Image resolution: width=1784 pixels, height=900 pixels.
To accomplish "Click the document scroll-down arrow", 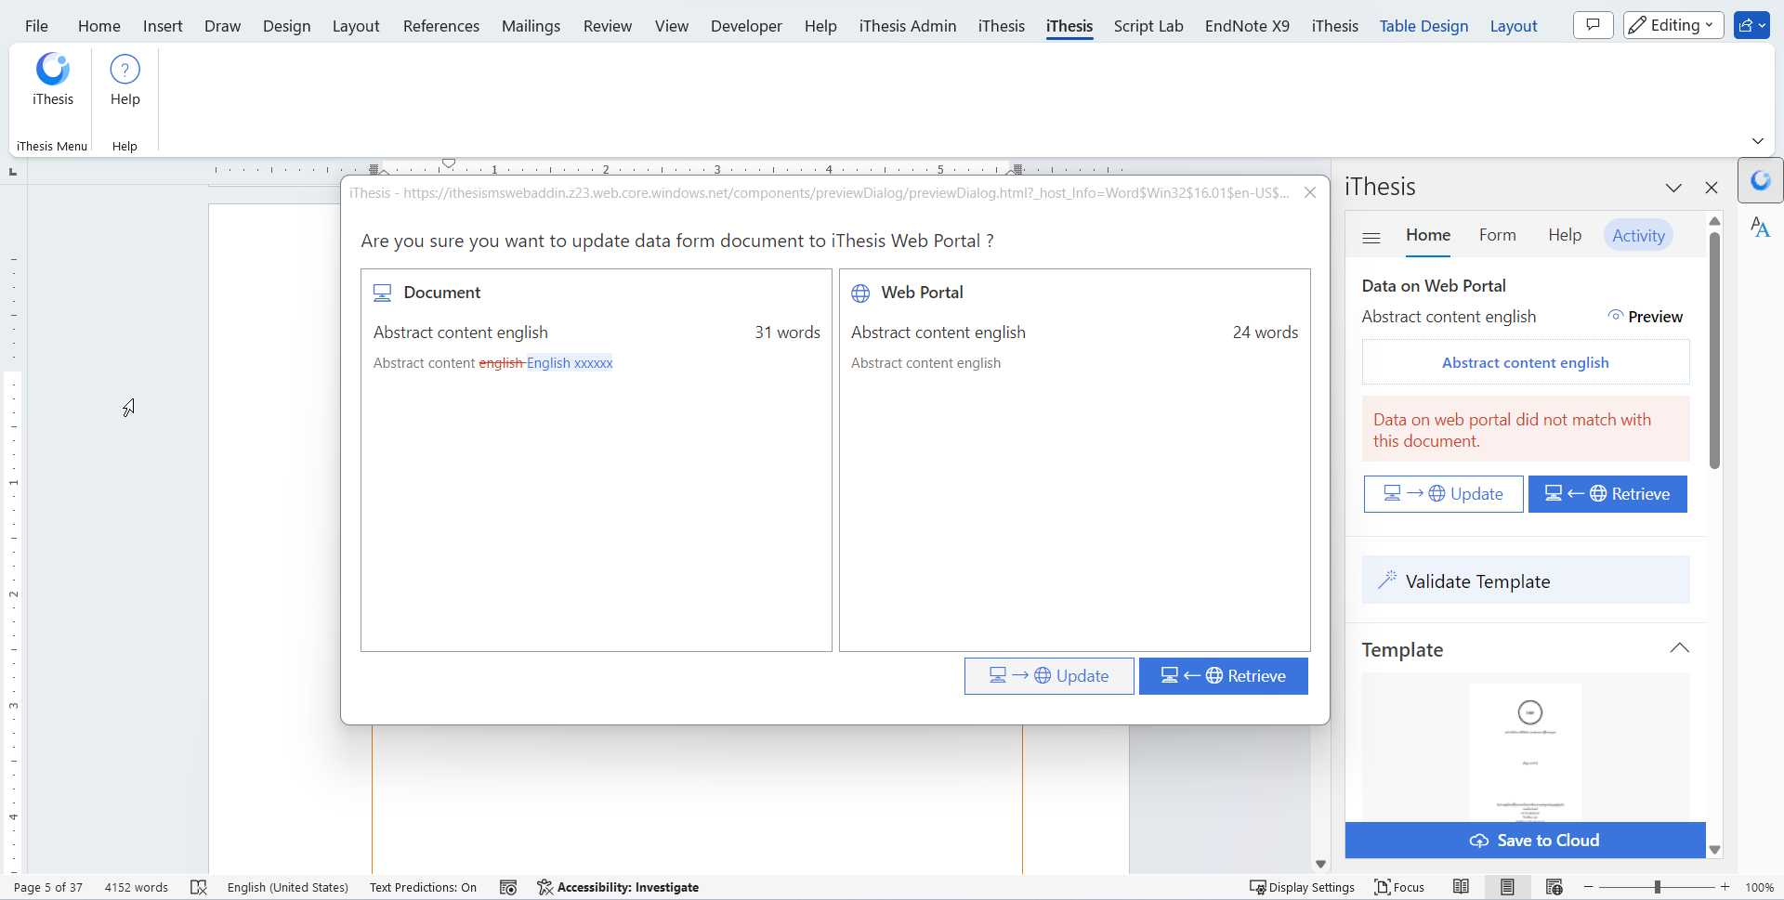I will coord(1320,864).
